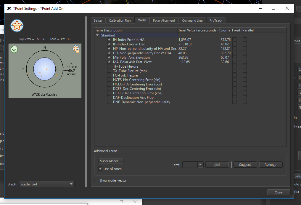Toggle Parallel checkbox for IH-Index Error row
This screenshot has width=301, height=205.
tap(245, 39)
